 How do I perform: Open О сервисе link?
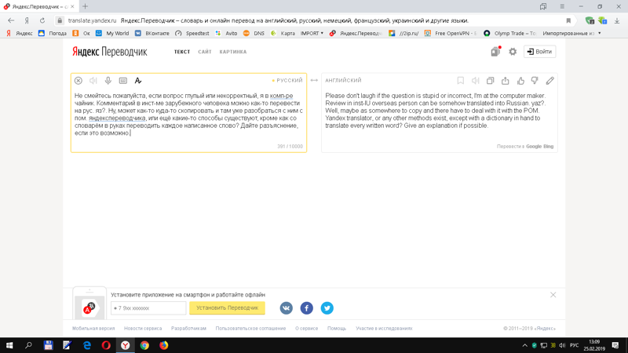coord(306,329)
